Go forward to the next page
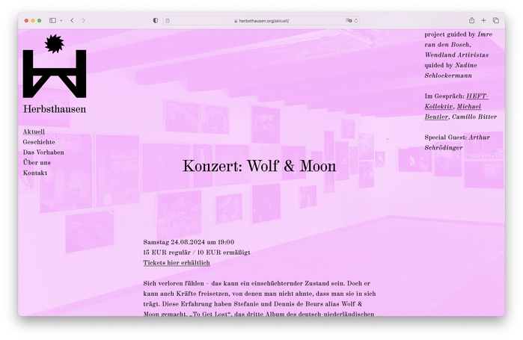 click(83, 21)
